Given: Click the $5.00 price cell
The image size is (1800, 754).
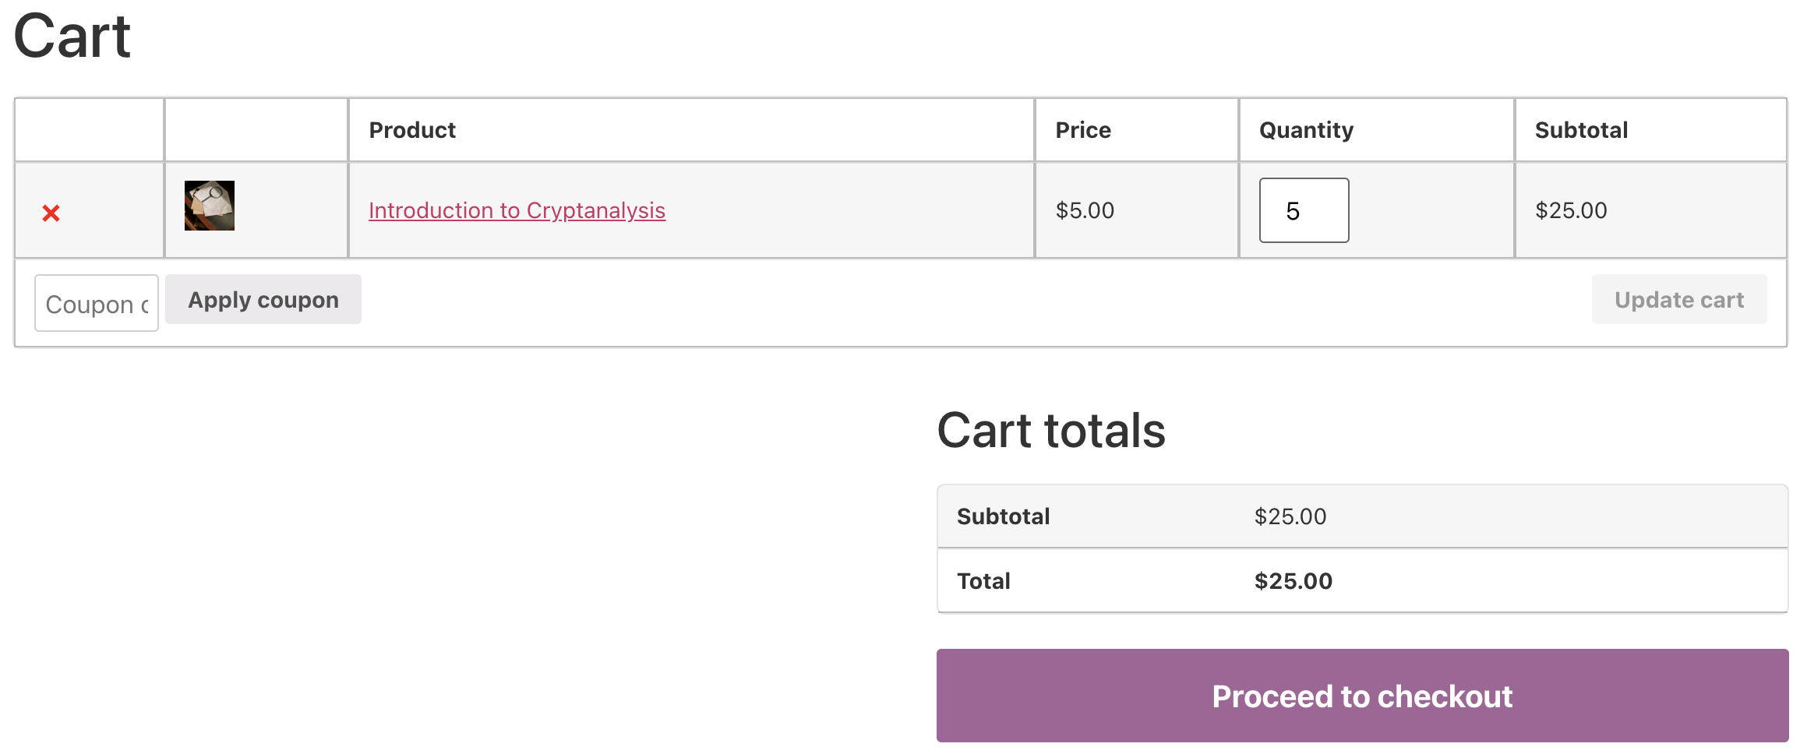Looking at the screenshot, I should (1085, 210).
